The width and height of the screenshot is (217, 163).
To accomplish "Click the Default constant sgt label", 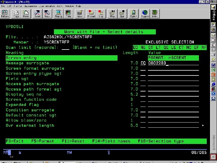I will click(x=31, y=115).
